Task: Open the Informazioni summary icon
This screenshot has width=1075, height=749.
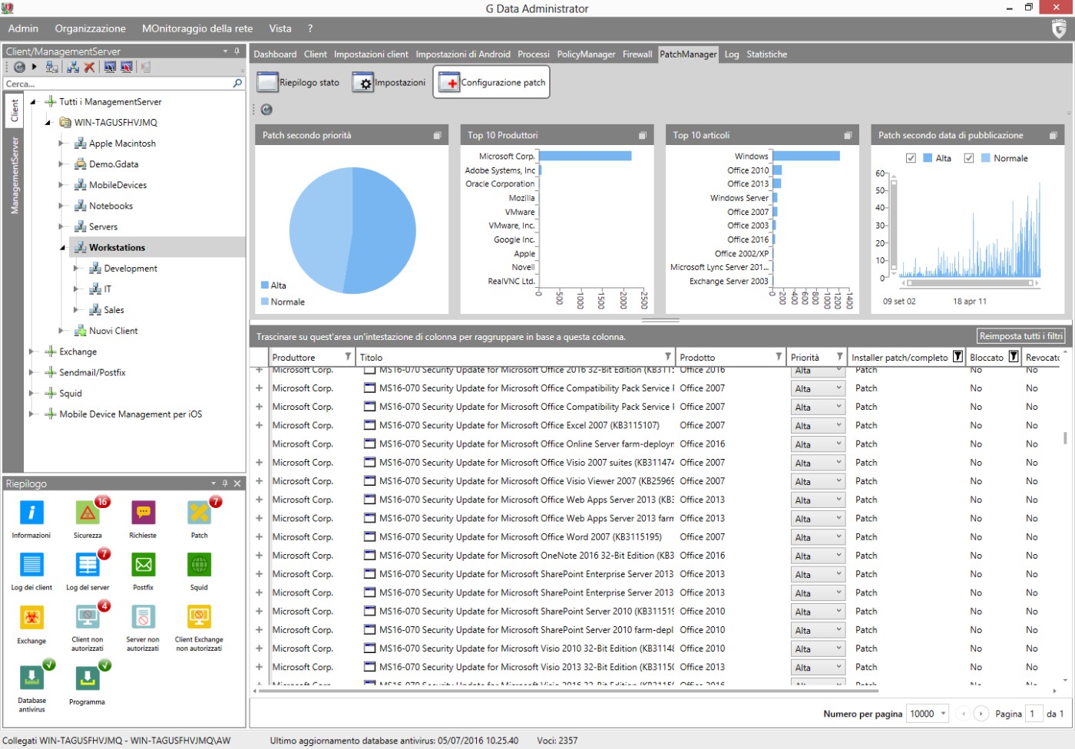Action: coord(31,513)
